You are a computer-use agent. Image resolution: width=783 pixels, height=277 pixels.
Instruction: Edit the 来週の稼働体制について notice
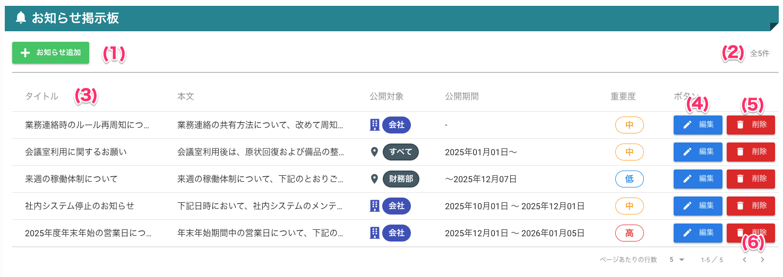(x=698, y=179)
